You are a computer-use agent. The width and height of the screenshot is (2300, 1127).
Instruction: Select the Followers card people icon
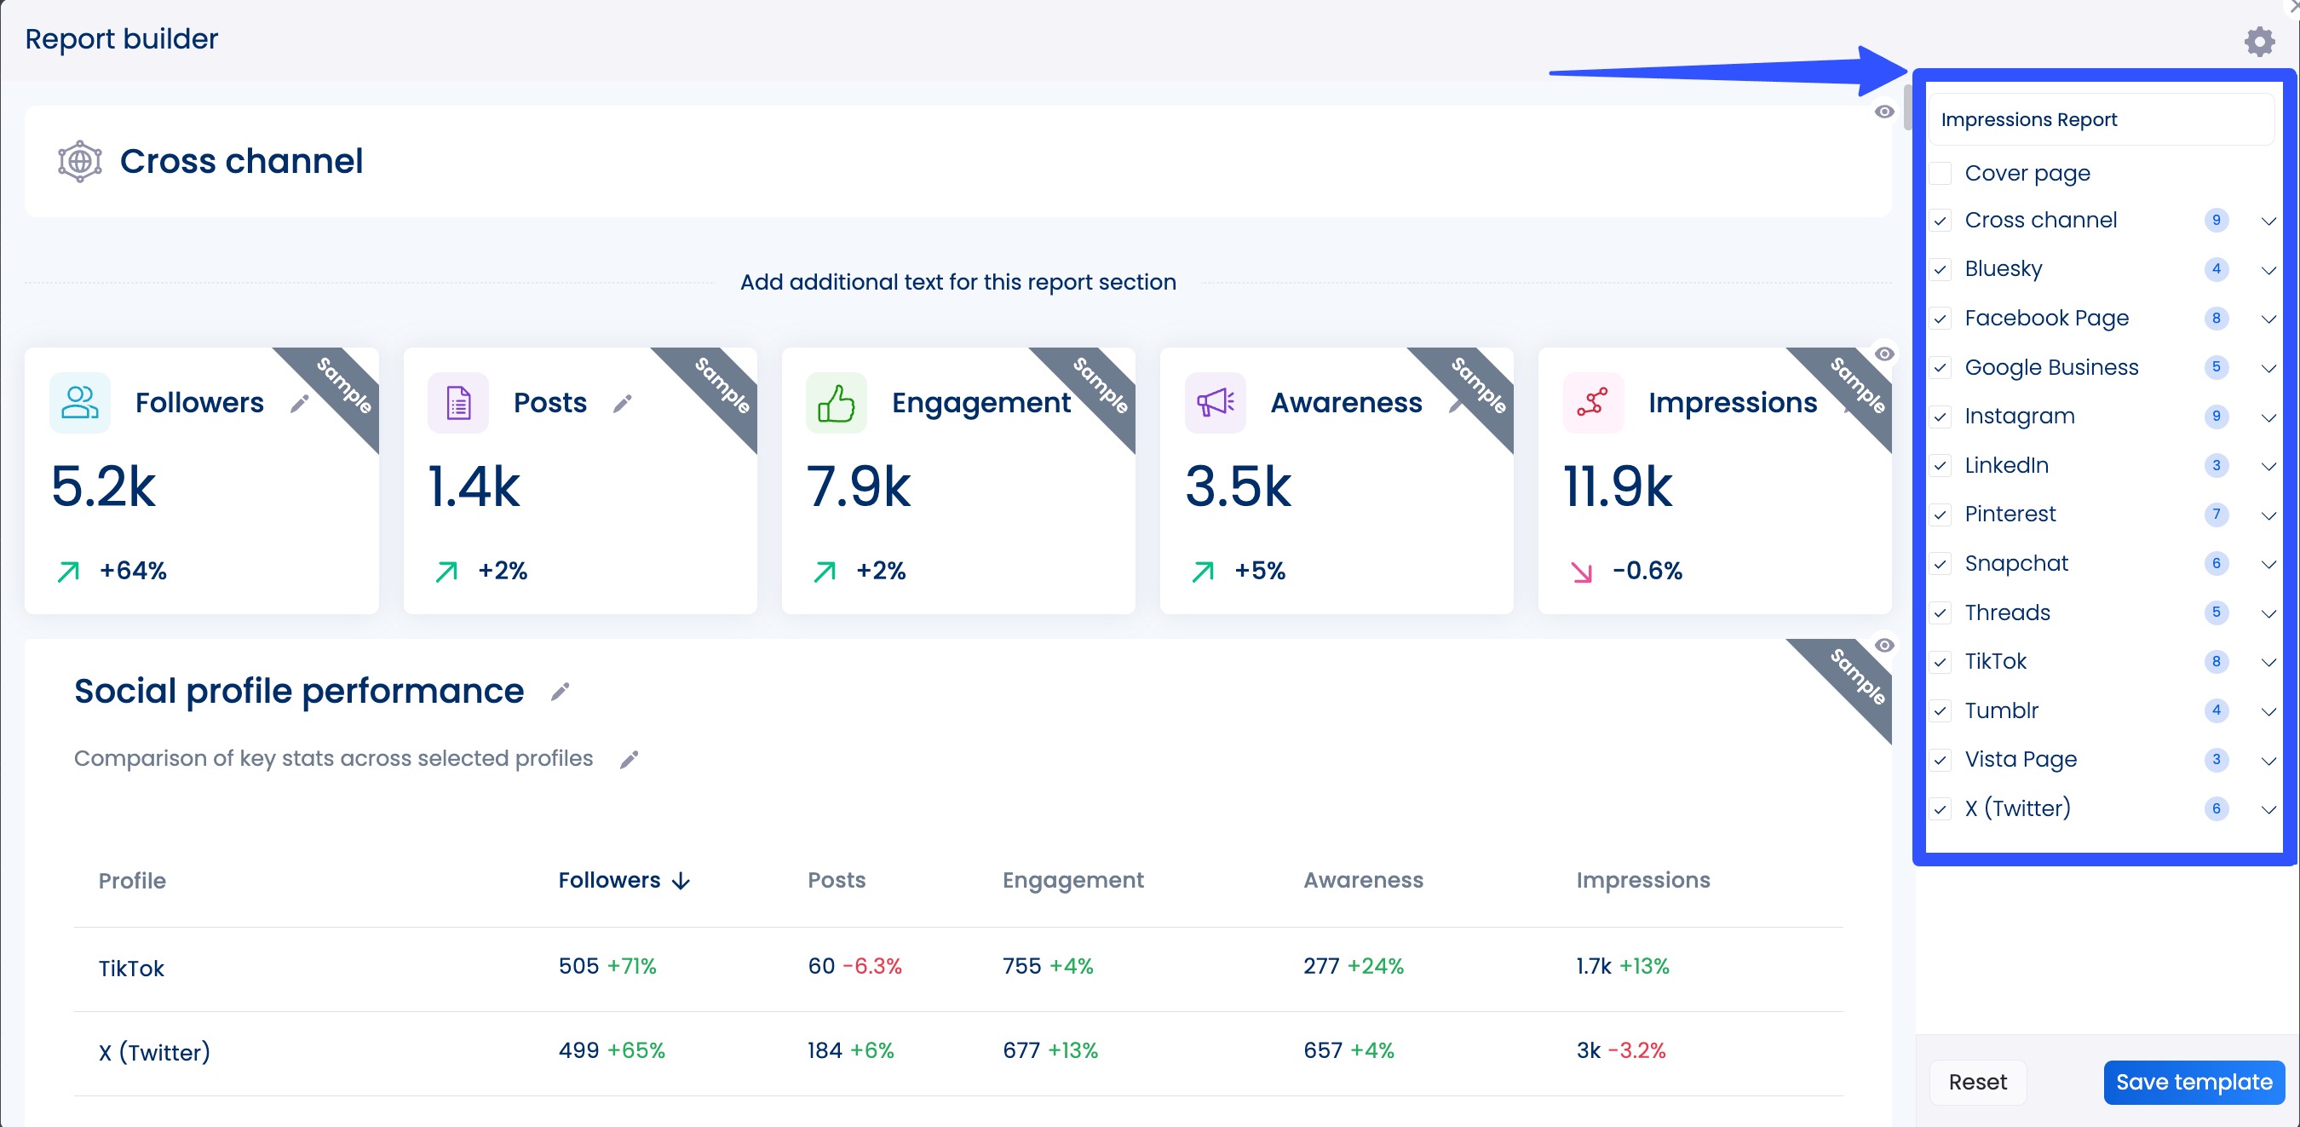[78, 402]
